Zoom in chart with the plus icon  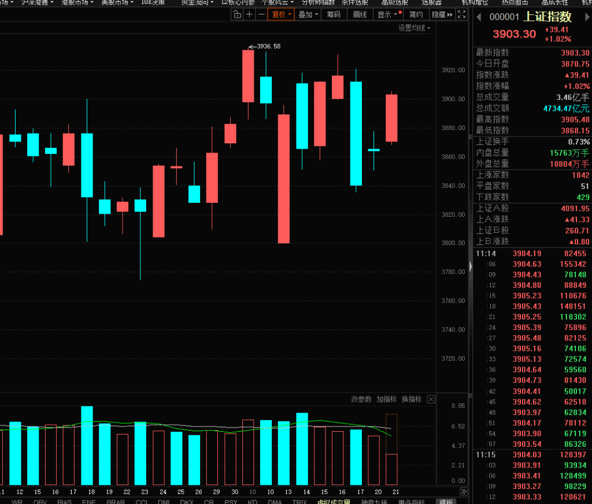249,14
